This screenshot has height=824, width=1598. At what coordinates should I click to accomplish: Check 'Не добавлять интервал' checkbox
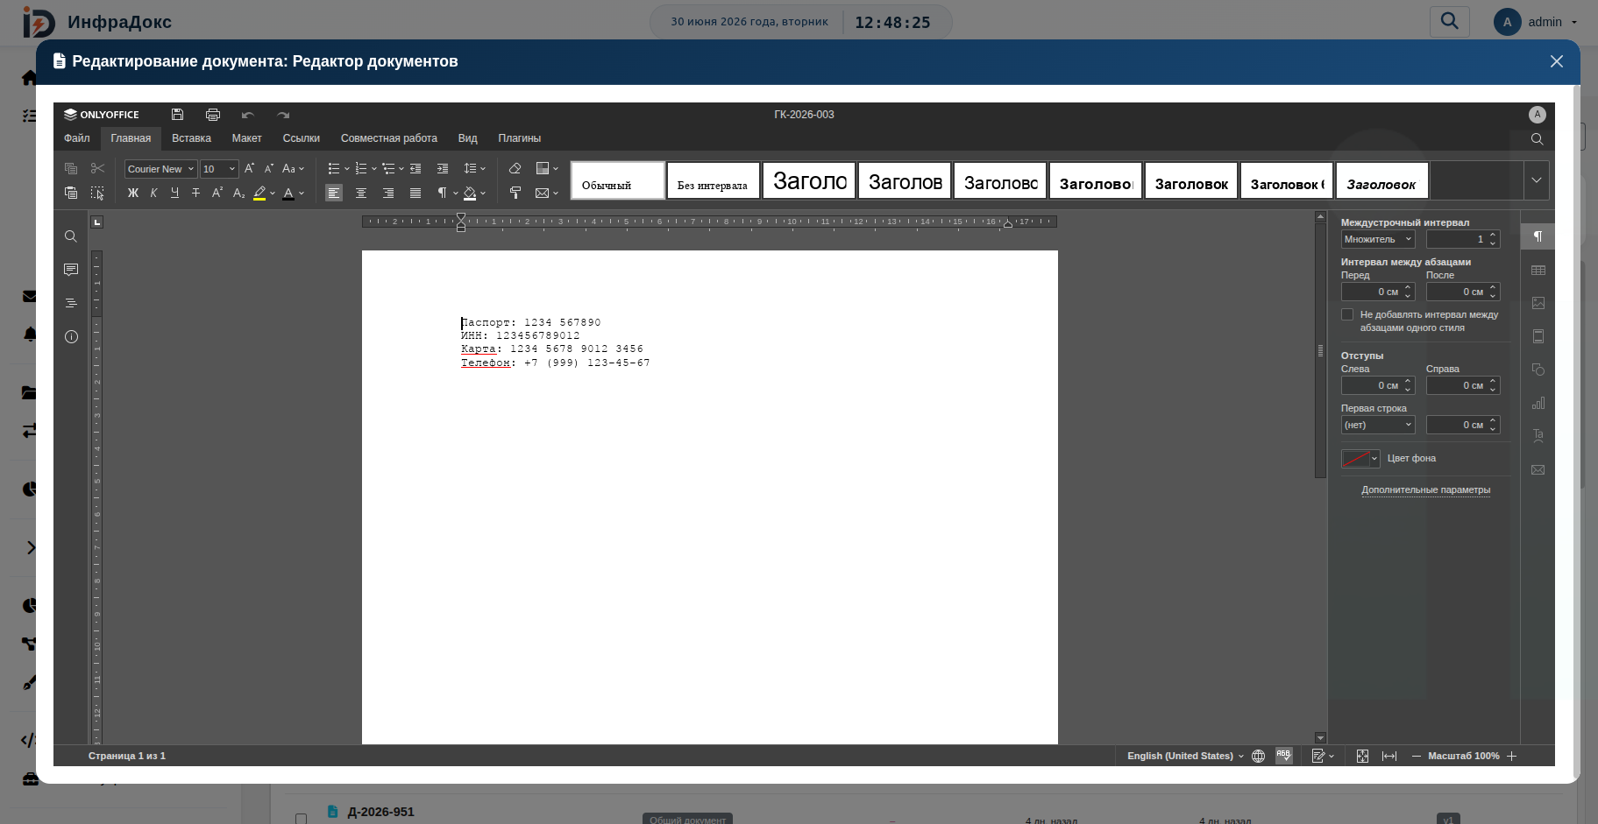[1347, 314]
